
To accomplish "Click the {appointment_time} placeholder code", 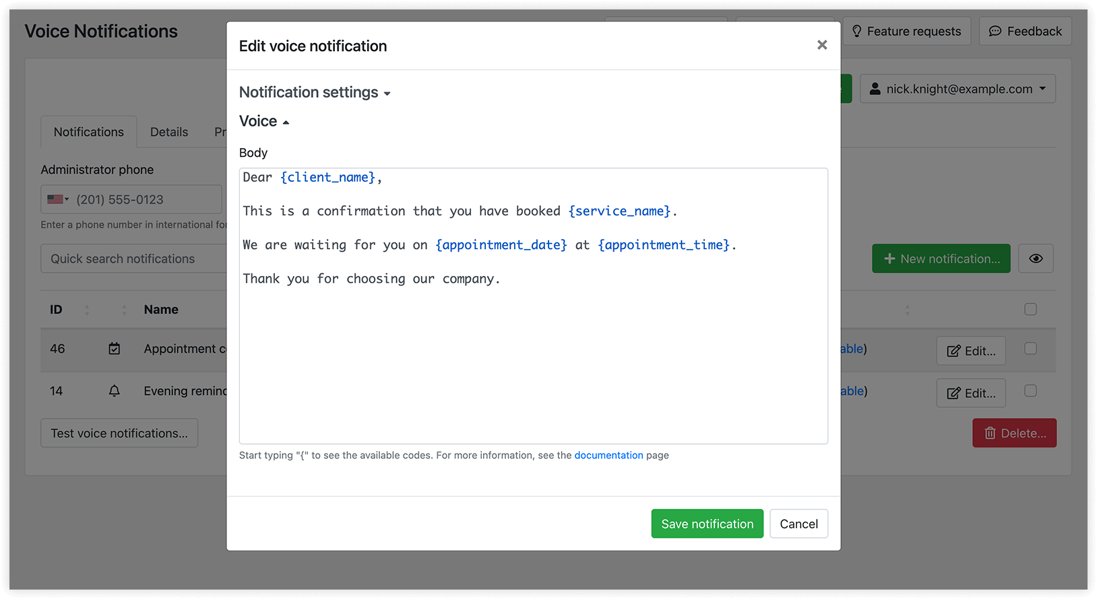I will click(664, 245).
